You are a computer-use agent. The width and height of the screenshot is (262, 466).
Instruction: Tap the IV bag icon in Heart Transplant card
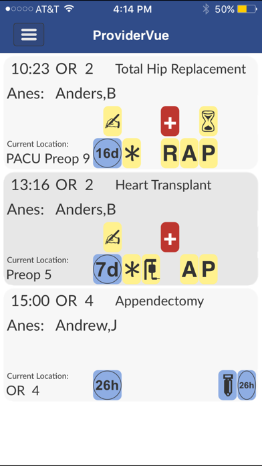(151, 269)
